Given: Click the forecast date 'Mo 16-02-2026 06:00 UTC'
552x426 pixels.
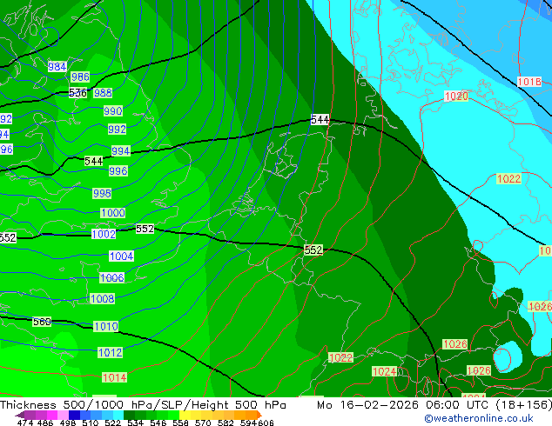Looking at the screenshot, I should tap(406, 405).
